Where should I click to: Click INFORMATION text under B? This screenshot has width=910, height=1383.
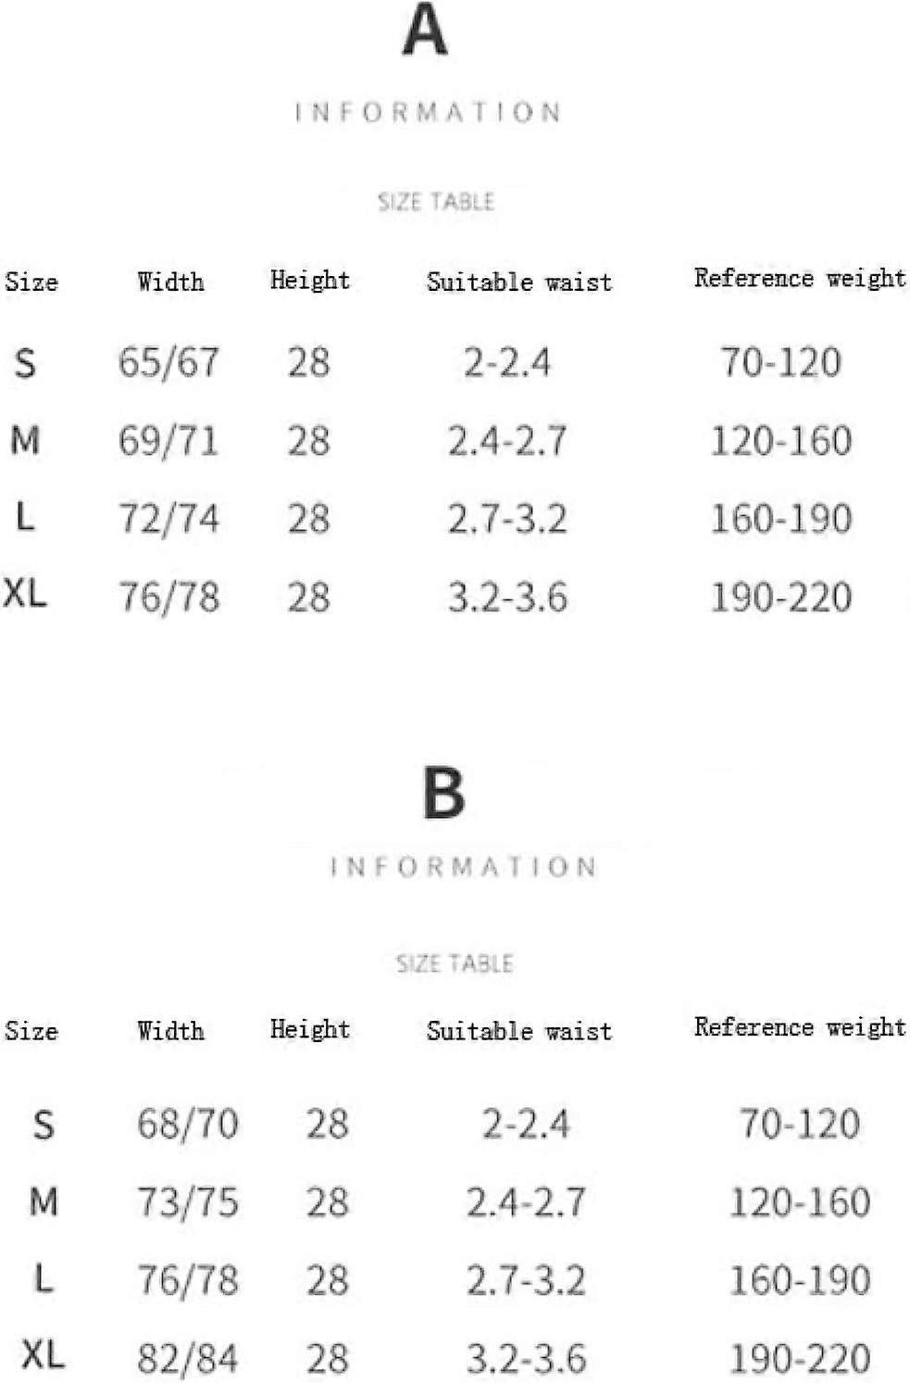coord(463,867)
